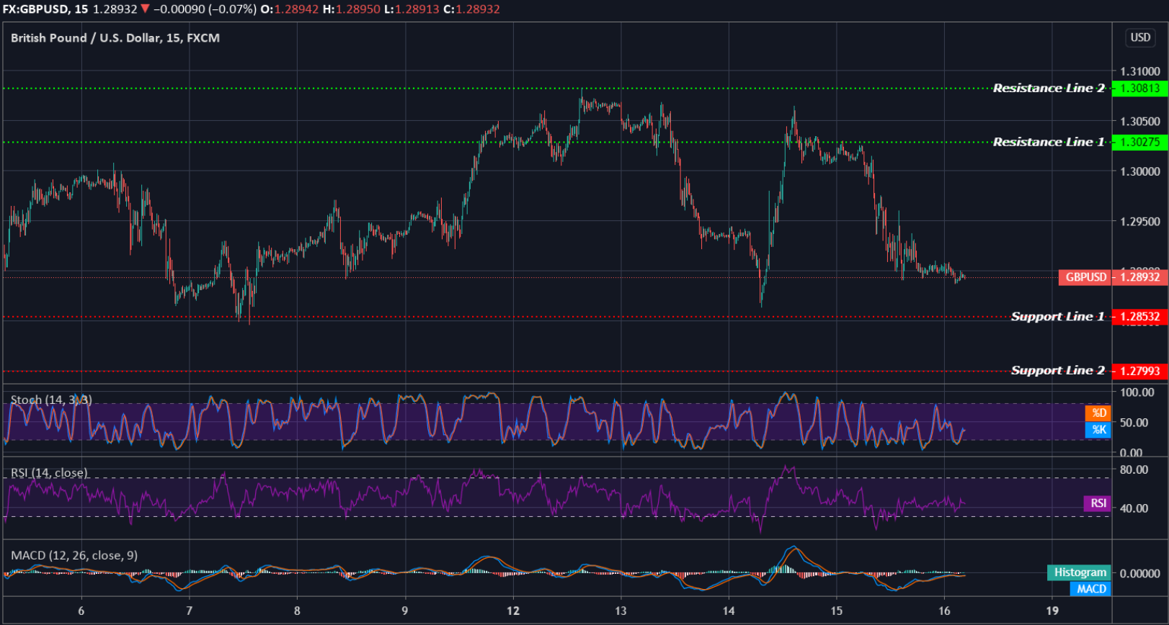Click the blue %K stochastic label
1169x625 pixels.
tap(1098, 429)
